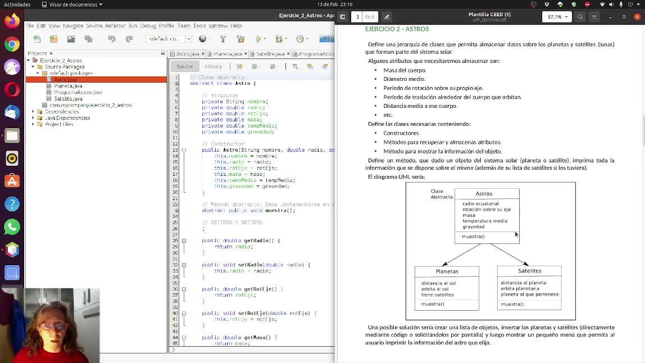The width and height of the screenshot is (645, 363).
Task: Open the PDF viewer search icon
Action: pyautogui.click(x=580, y=17)
